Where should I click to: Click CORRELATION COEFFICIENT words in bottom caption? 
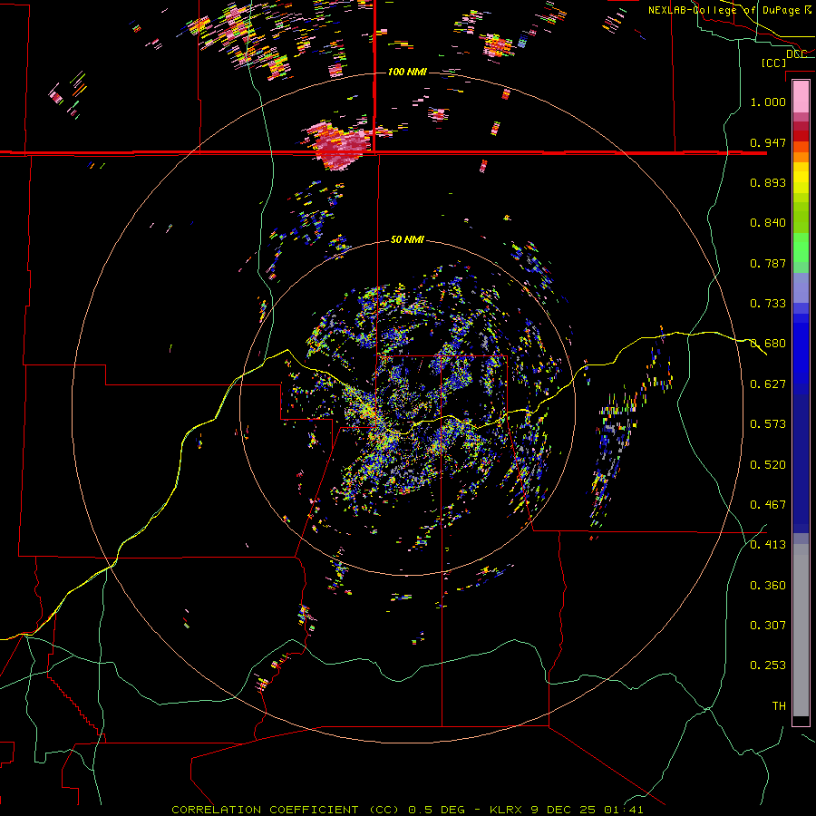coord(265,810)
